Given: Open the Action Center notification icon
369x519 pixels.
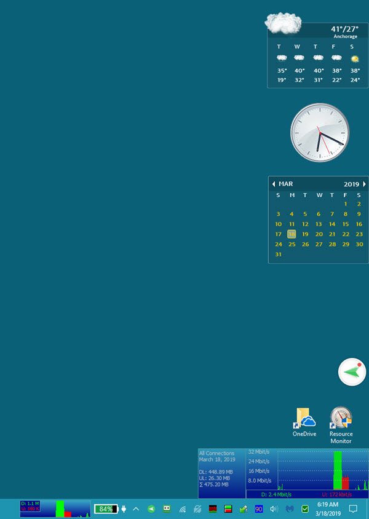Looking at the screenshot, I should click(354, 509).
